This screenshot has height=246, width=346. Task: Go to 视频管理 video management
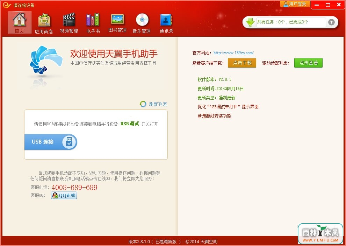69,23
